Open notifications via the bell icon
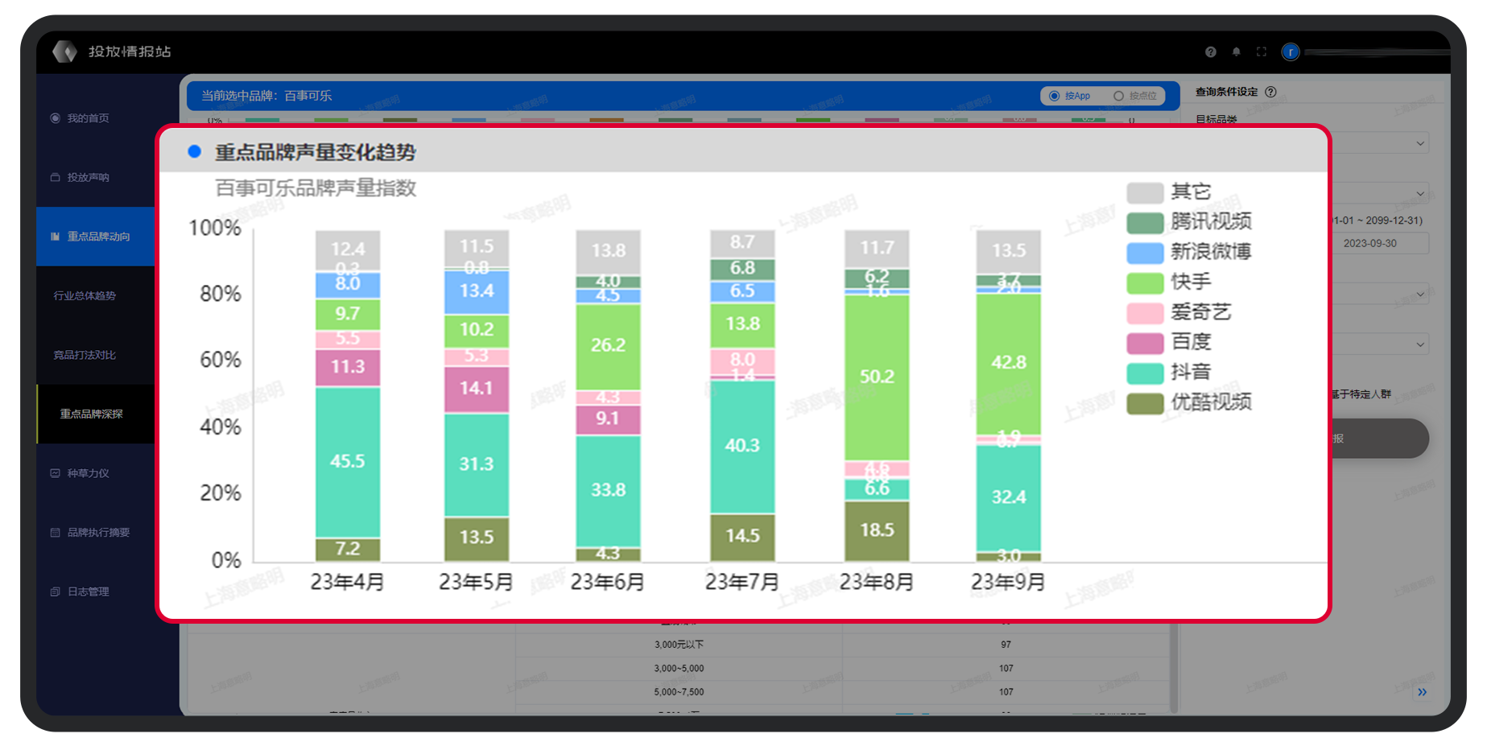Viewport: 1487px width, 746px height. coord(1236,52)
